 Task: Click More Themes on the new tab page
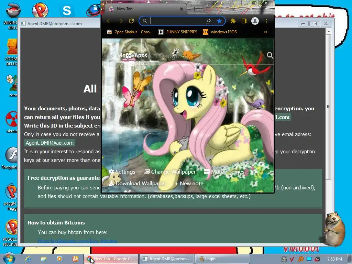click(224, 172)
